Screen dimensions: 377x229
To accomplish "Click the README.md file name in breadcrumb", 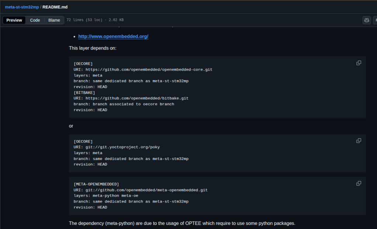I will [x=55, y=7].
